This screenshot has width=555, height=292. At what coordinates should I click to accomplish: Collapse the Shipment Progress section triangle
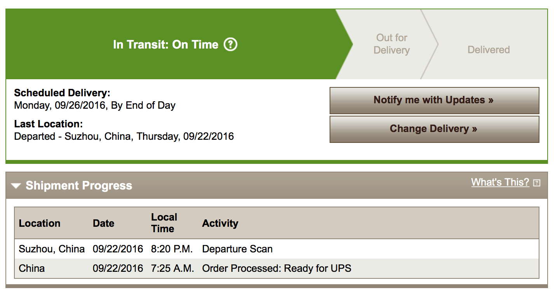tap(16, 186)
